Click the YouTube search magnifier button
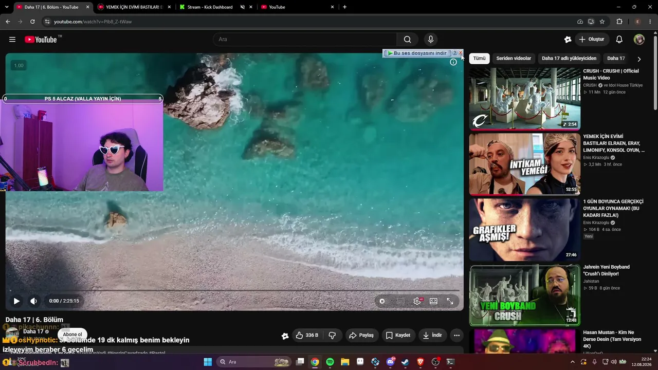658x370 pixels. point(407,40)
